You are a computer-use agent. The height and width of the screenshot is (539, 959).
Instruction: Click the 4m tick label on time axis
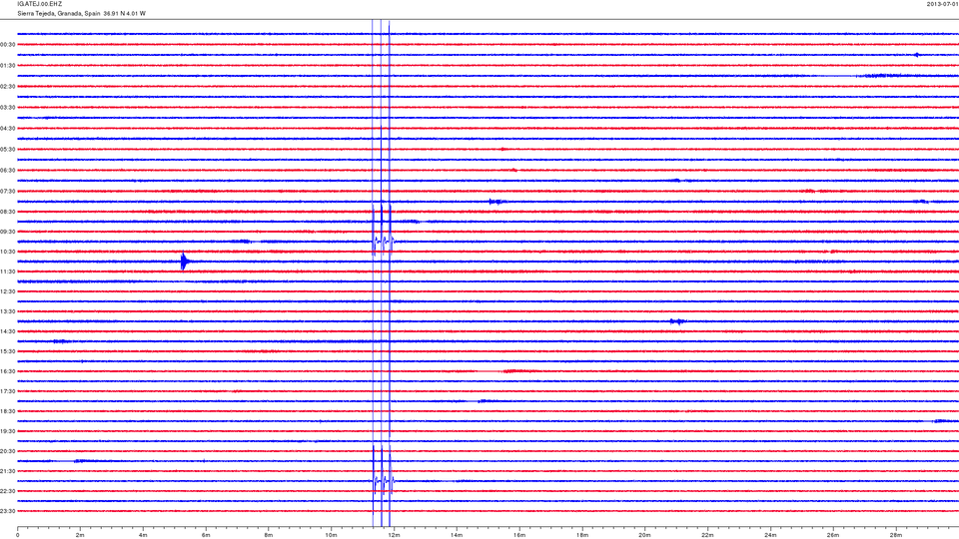coord(143,535)
